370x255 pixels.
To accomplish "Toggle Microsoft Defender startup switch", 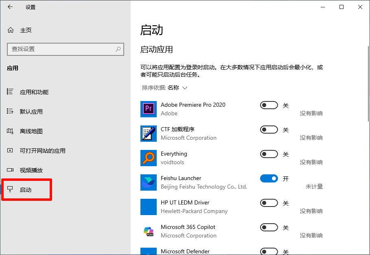I will [x=269, y=251].
